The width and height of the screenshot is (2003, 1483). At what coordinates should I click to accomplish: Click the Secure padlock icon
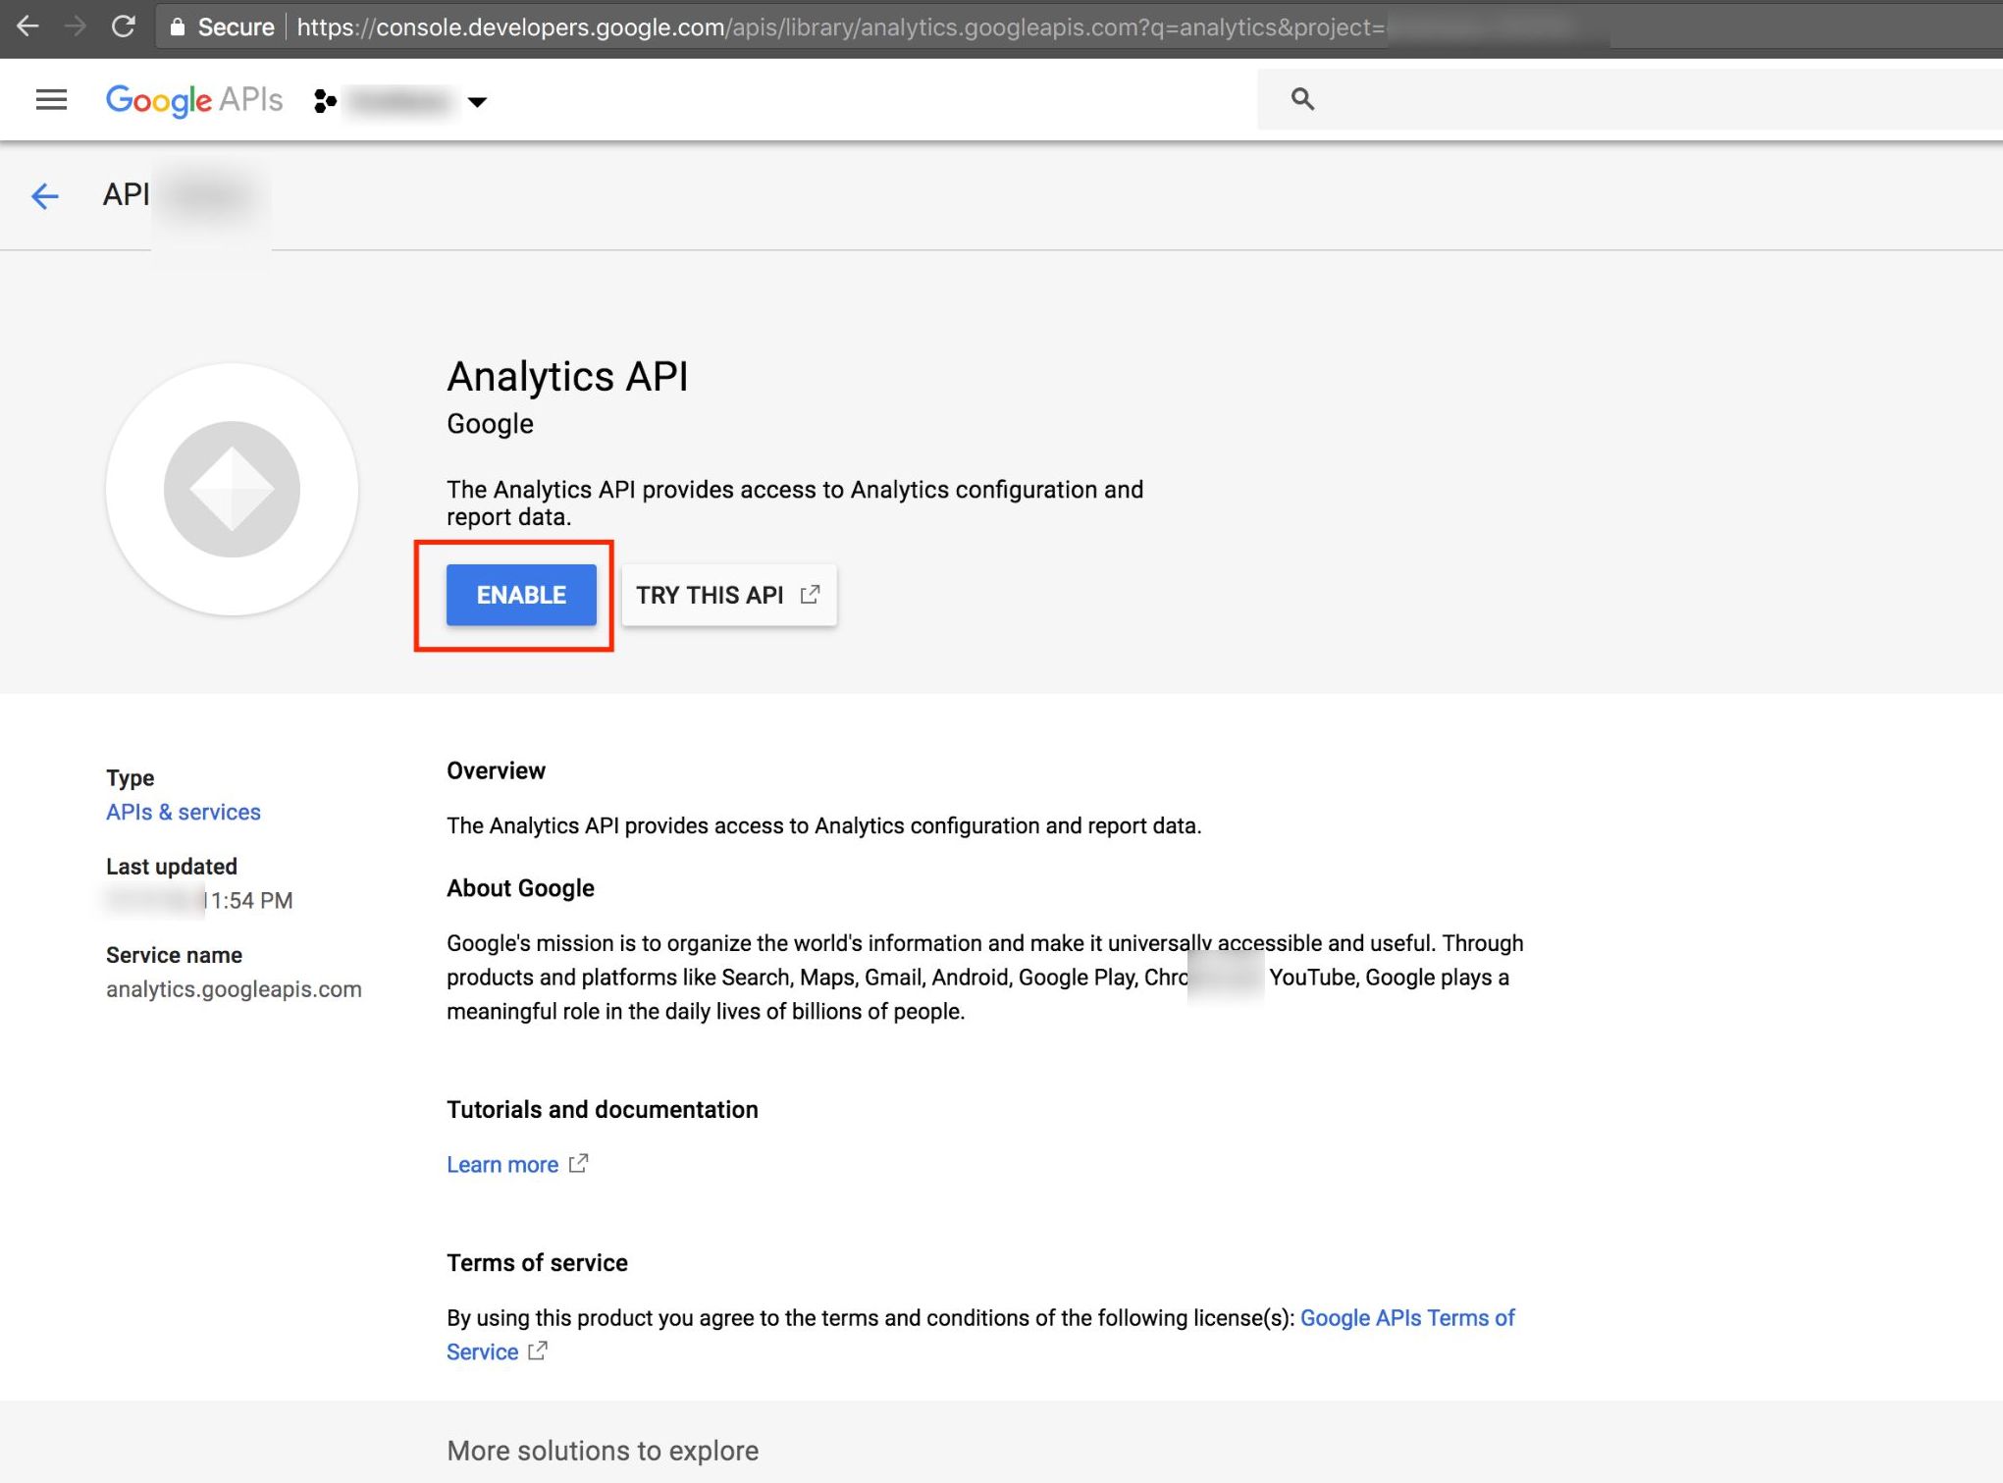(177, 27)
